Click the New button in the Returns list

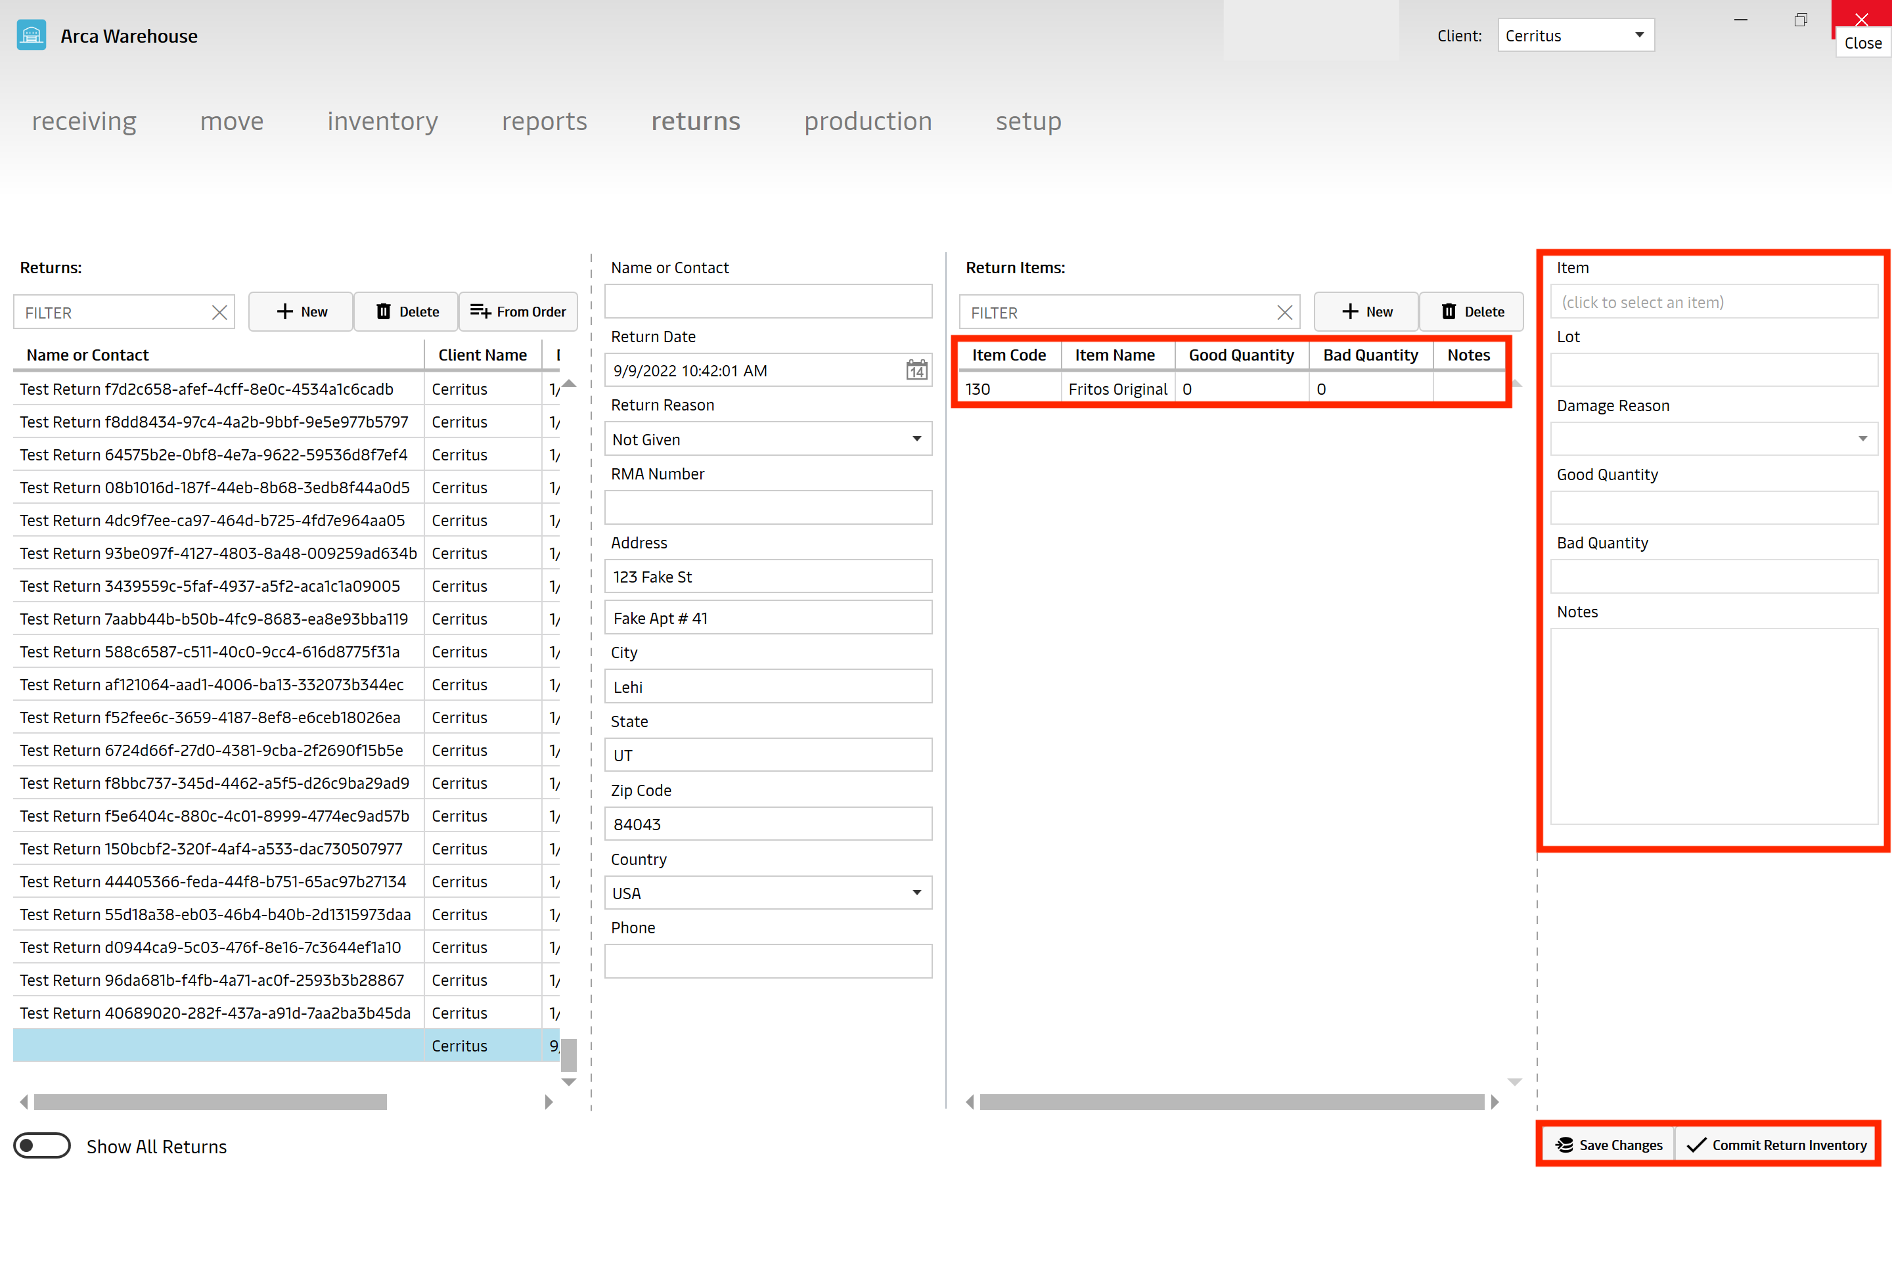(x=301, y=311)
